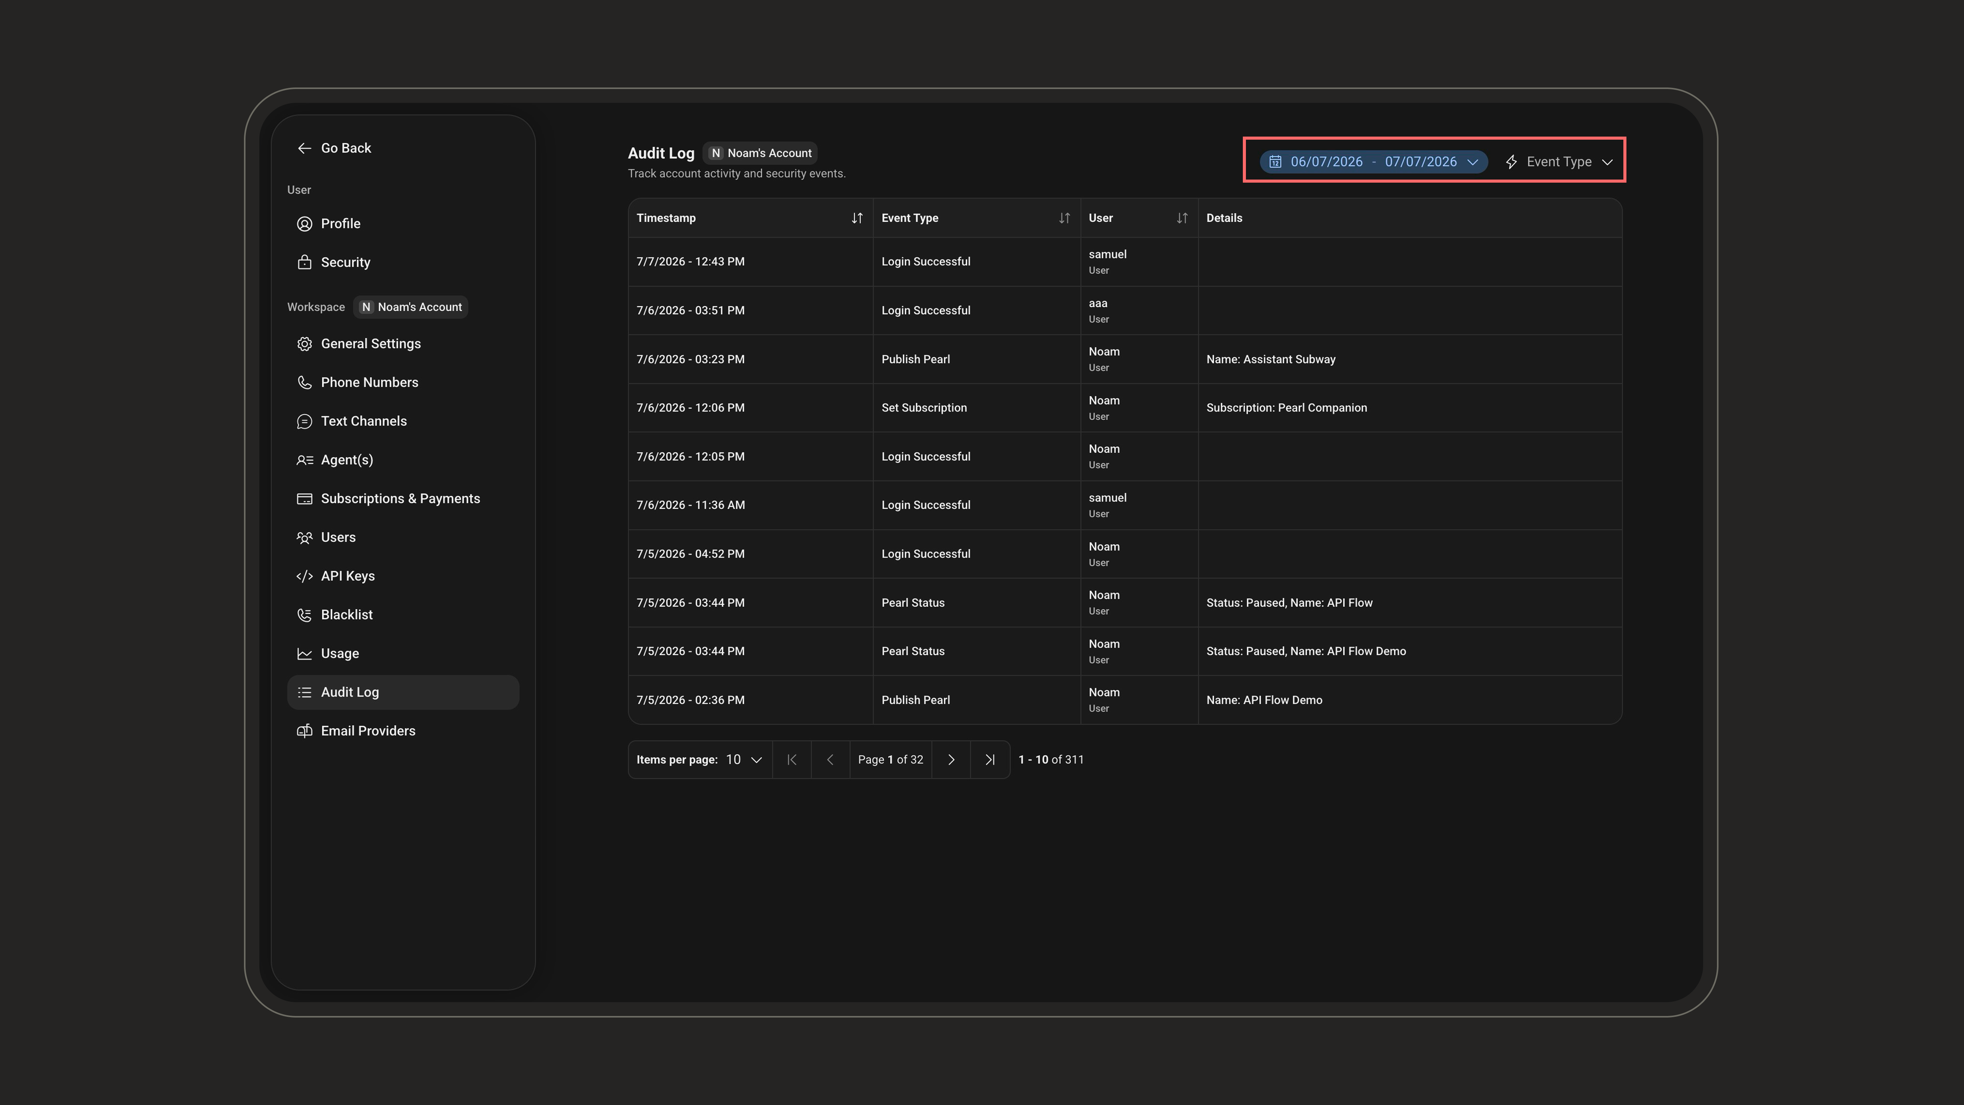1964x1105 pixels.
Task: Click the Text Channels chat bubble icon
Action: (304, 422)
